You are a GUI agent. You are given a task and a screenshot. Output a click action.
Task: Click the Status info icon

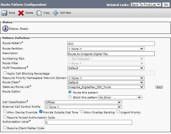(x=5, y=29)
